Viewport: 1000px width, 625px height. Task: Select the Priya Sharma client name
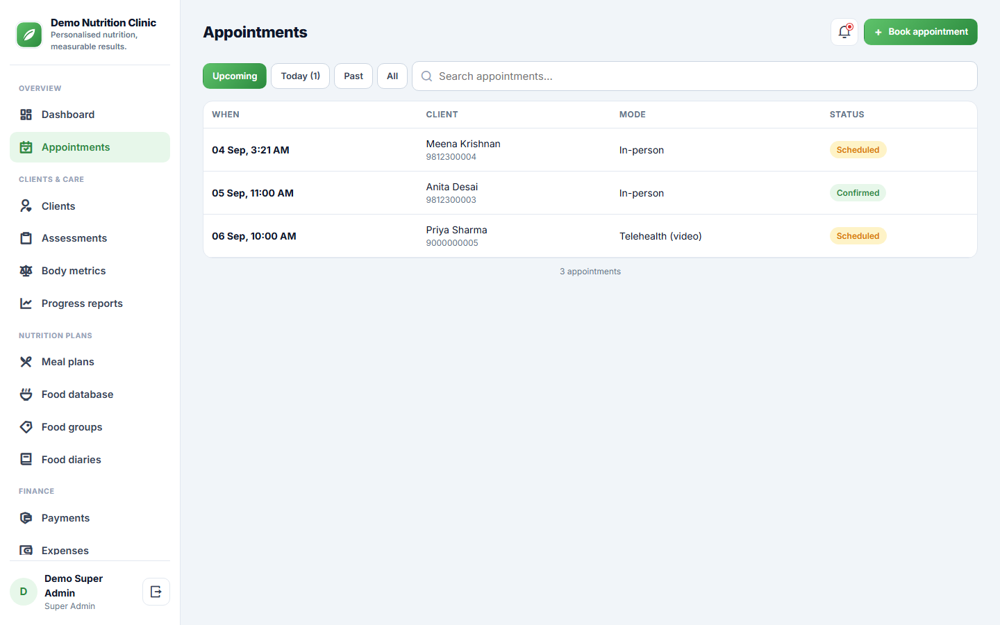[x=456, y=230]
